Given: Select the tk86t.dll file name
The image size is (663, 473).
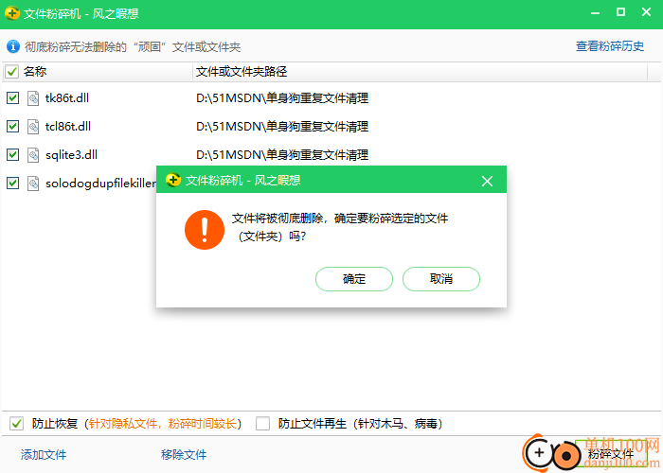Looking at the screenshot, I should [x=67, y=98].
